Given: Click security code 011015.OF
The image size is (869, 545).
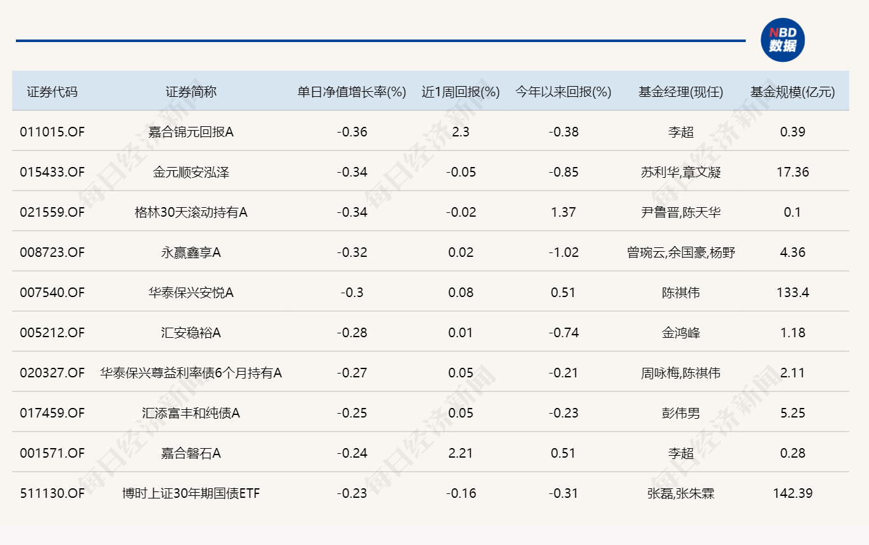Looking at the screenshot, I should (x=52, y=132).
